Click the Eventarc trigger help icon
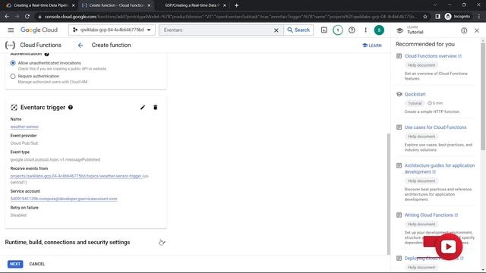 [71, 108]
